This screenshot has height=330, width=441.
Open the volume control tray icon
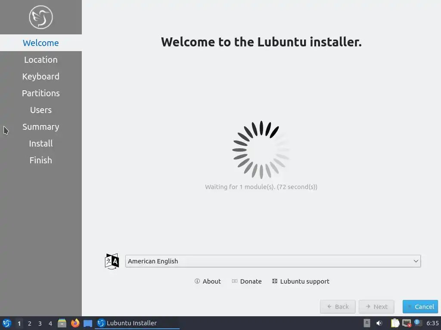click(379, 323)
